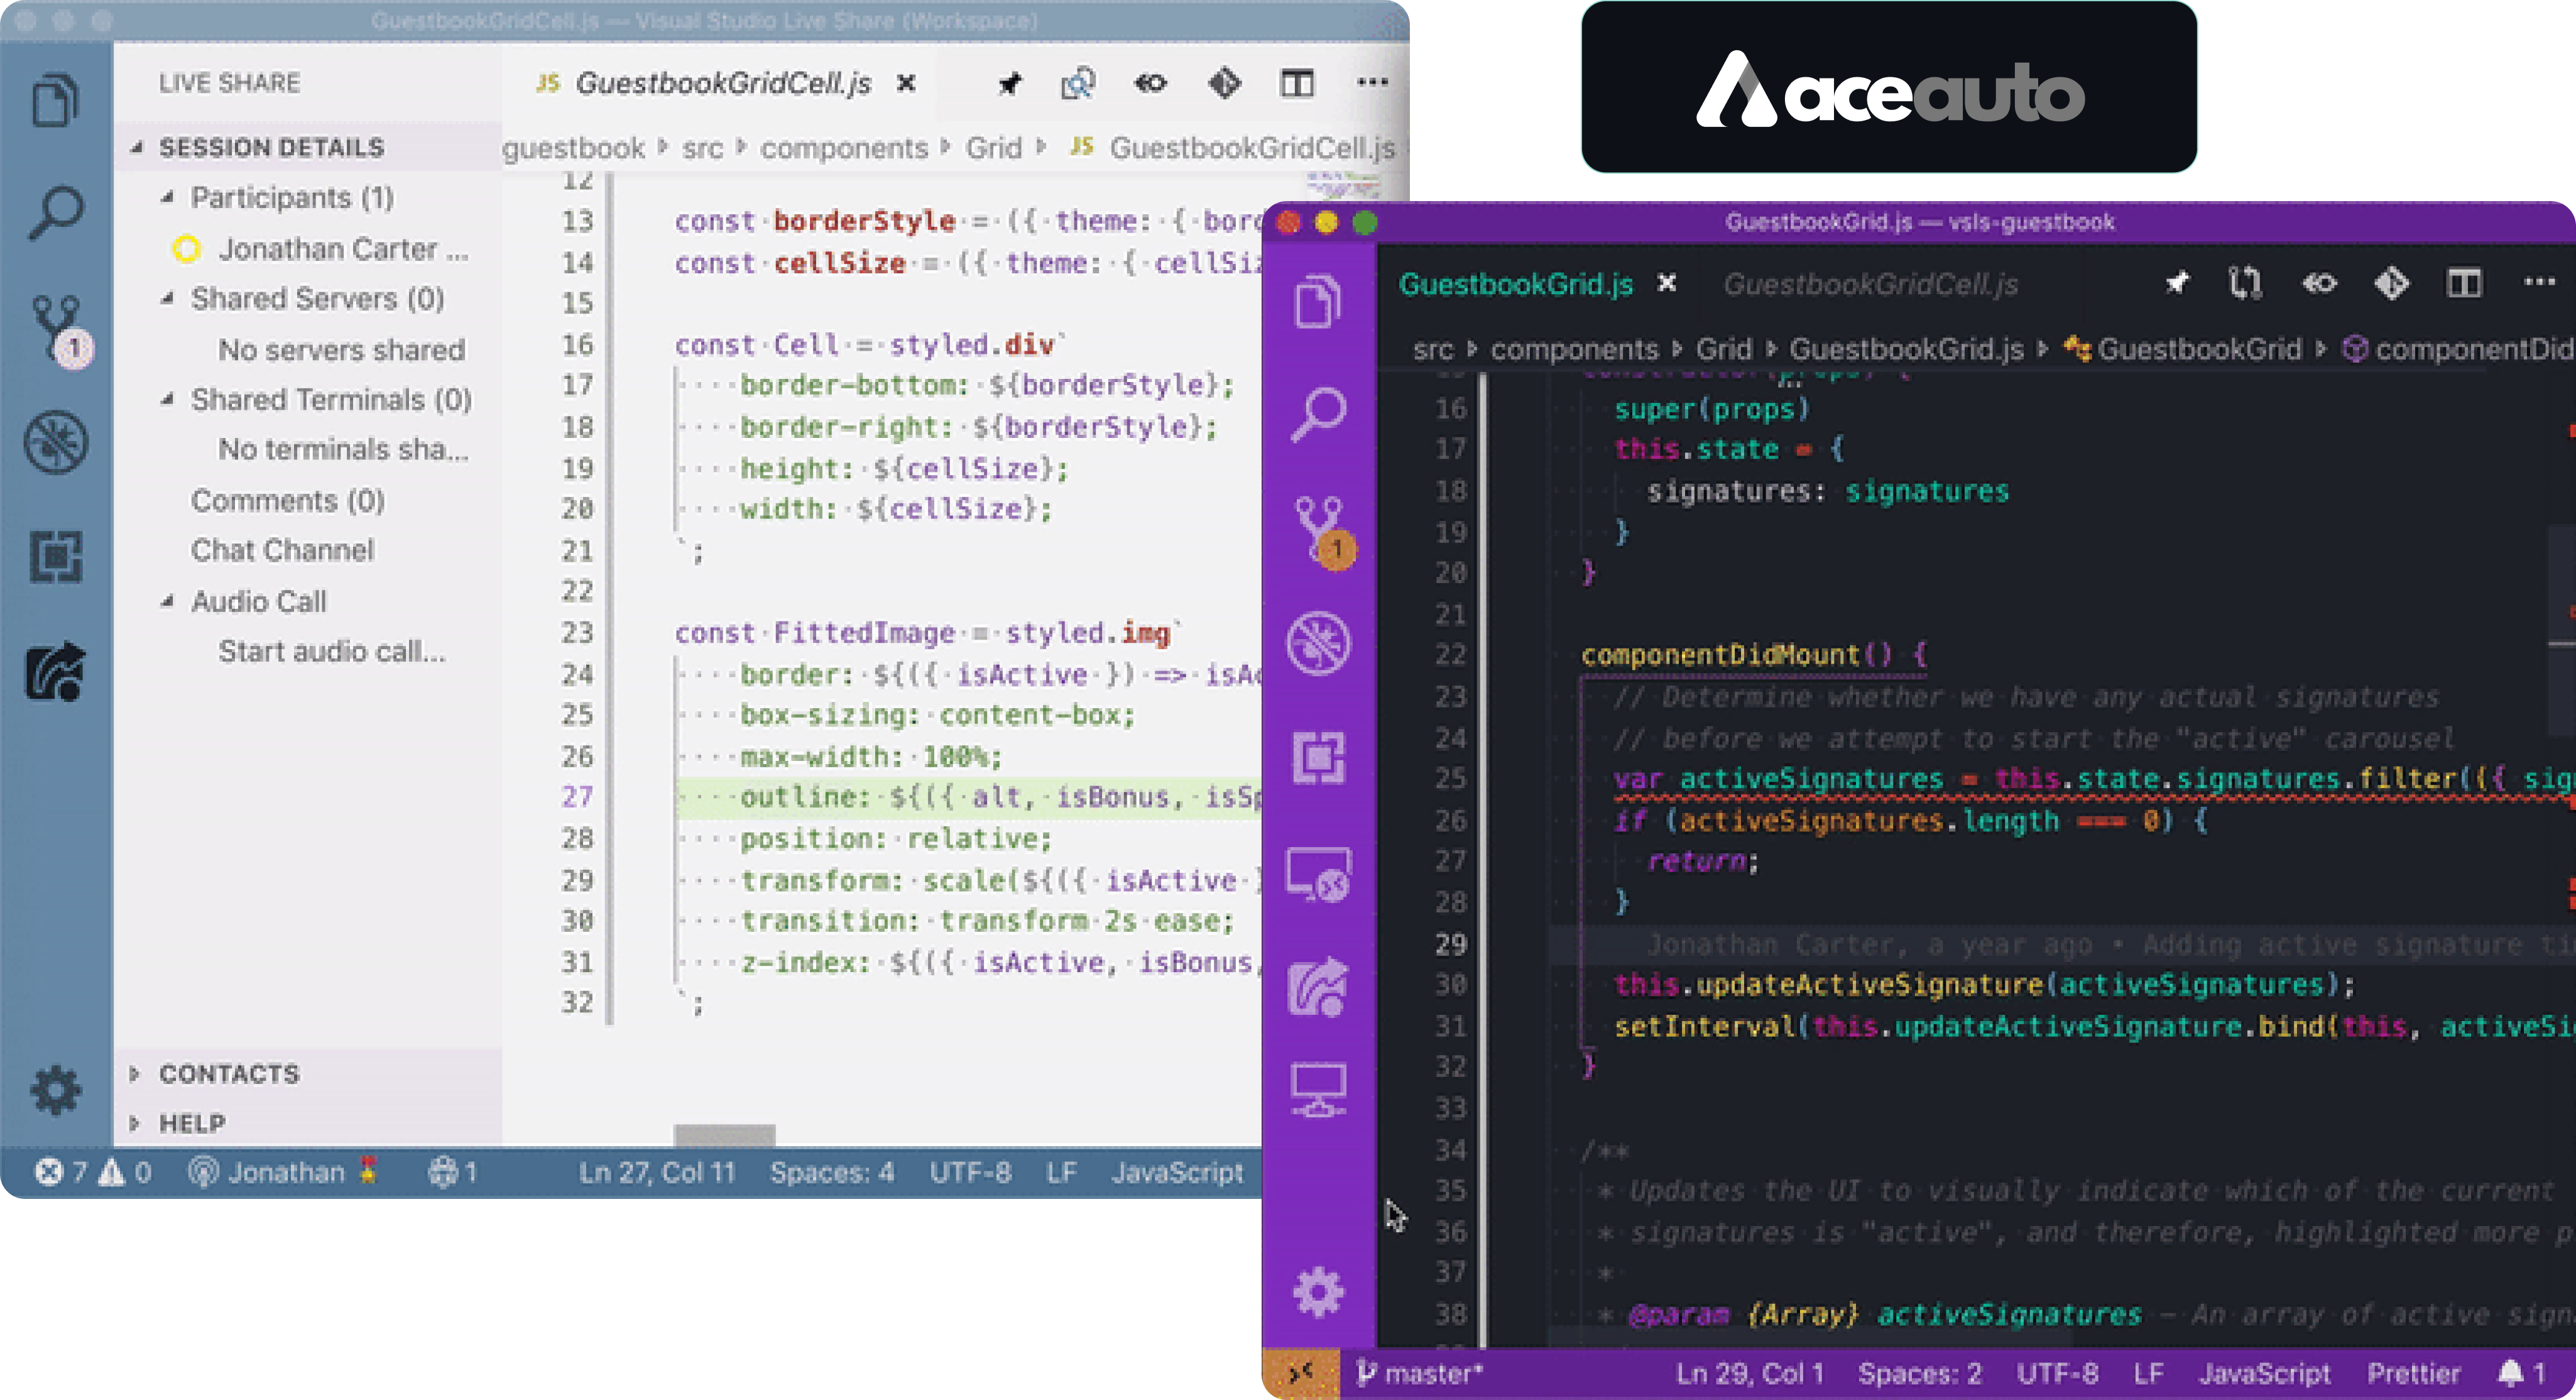The width and height of the screenshot is (2576, 1400).
Task: Close the GuestbookGrid.js tab in purple window
Action: (x=1666, y=284)
